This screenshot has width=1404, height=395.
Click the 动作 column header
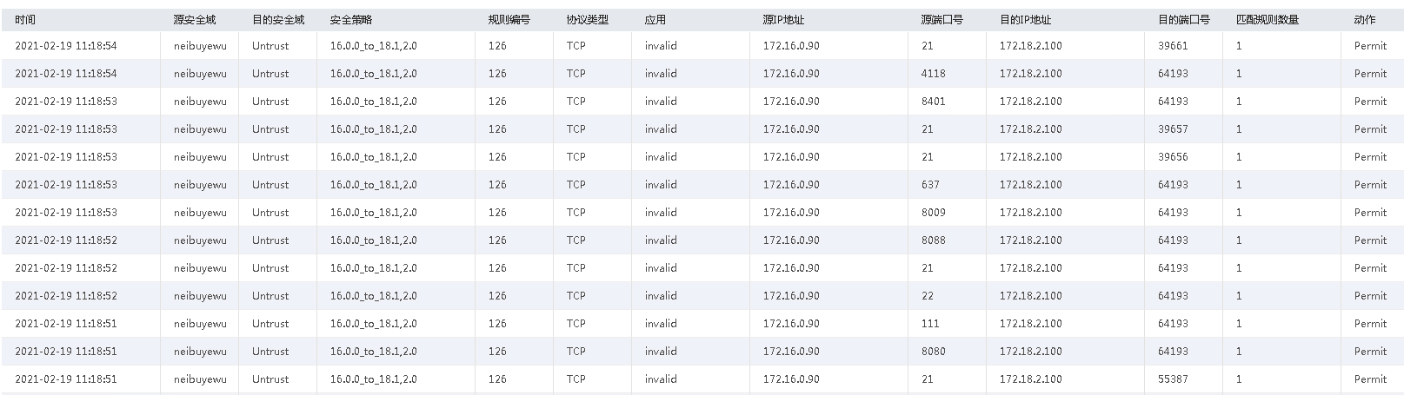click(1364, 19)
